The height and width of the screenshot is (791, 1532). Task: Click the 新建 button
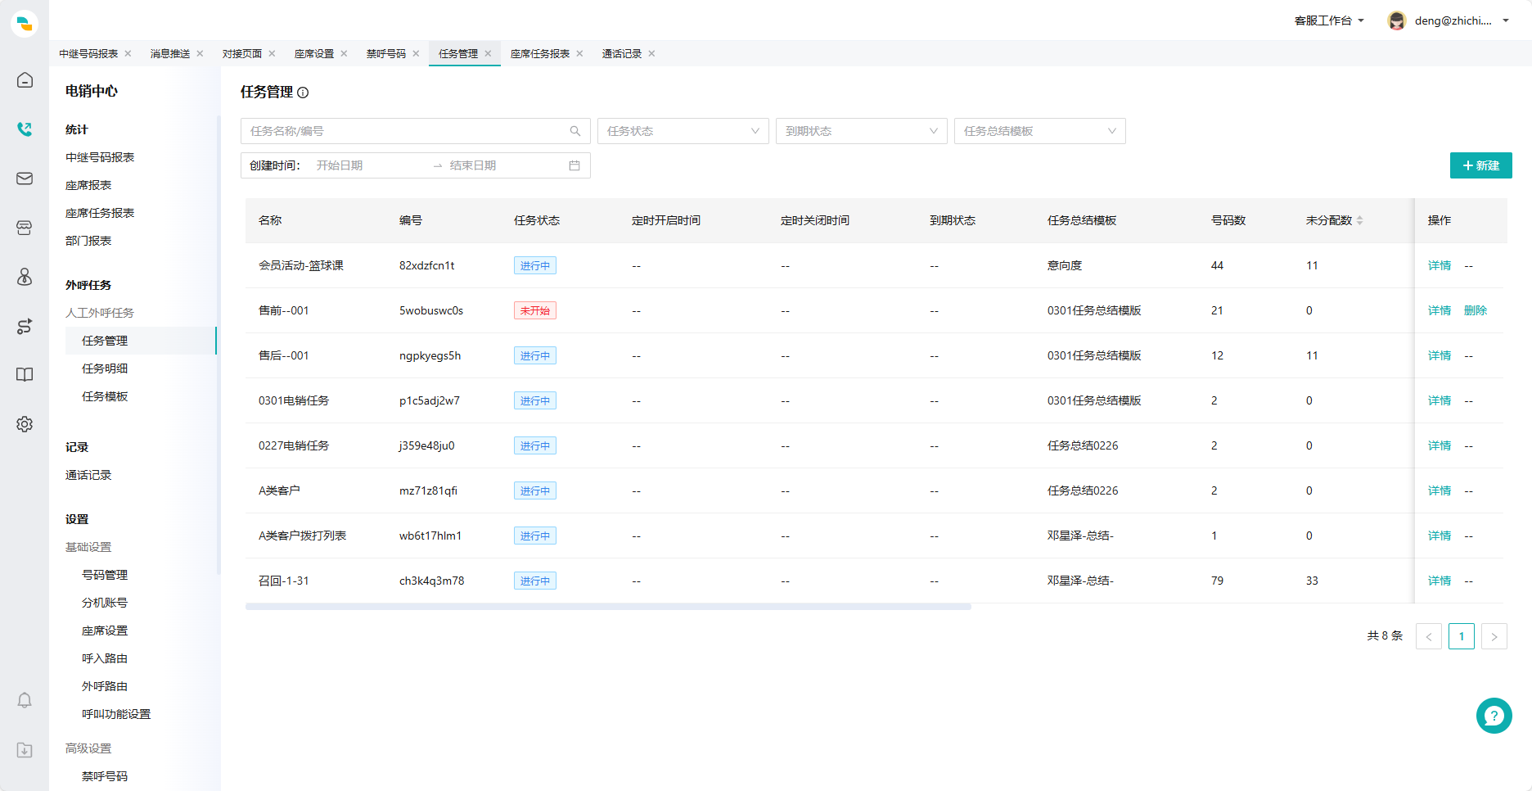(1480, 165)
